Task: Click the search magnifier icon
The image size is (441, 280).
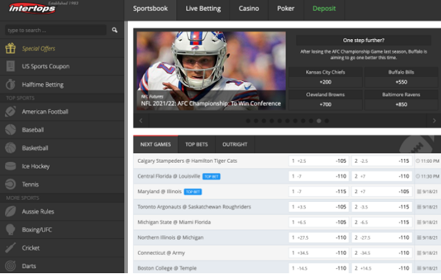Action: point(115,30)
